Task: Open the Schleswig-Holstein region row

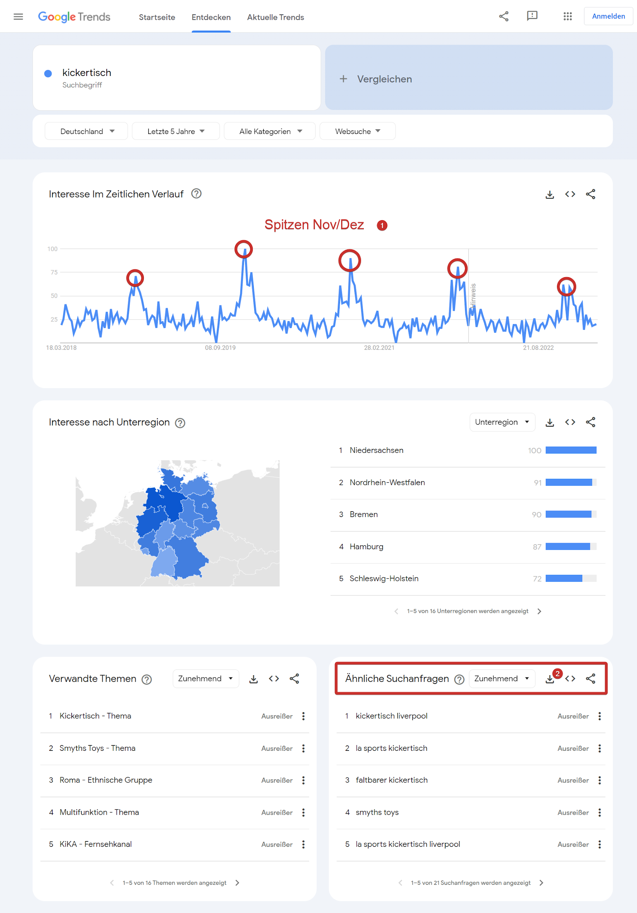Action: 468,578
